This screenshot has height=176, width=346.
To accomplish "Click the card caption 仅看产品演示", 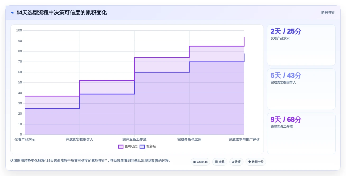I will click(280, 38).
